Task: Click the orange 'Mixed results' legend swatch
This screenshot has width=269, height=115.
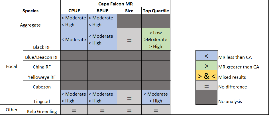Action: (207, 77)
